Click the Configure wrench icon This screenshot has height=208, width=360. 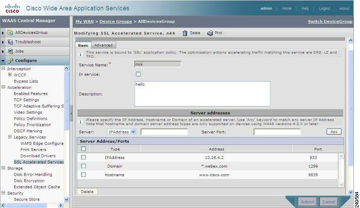(10, 61)
